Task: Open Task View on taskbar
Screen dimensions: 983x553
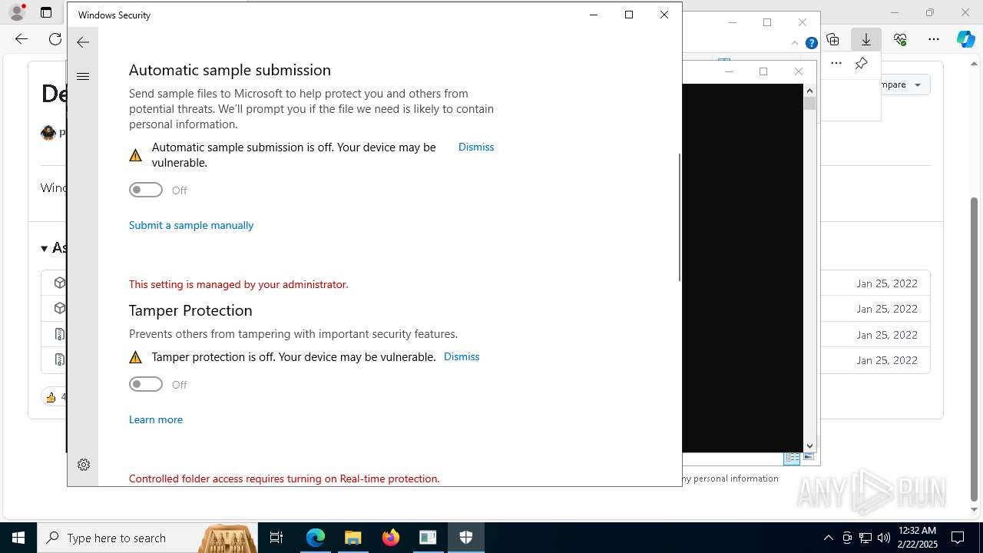Action: 276,538
